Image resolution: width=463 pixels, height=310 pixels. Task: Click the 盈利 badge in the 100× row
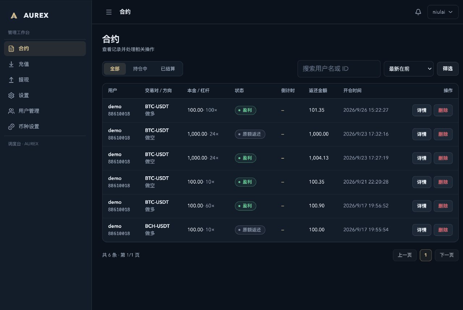(246, 110)
